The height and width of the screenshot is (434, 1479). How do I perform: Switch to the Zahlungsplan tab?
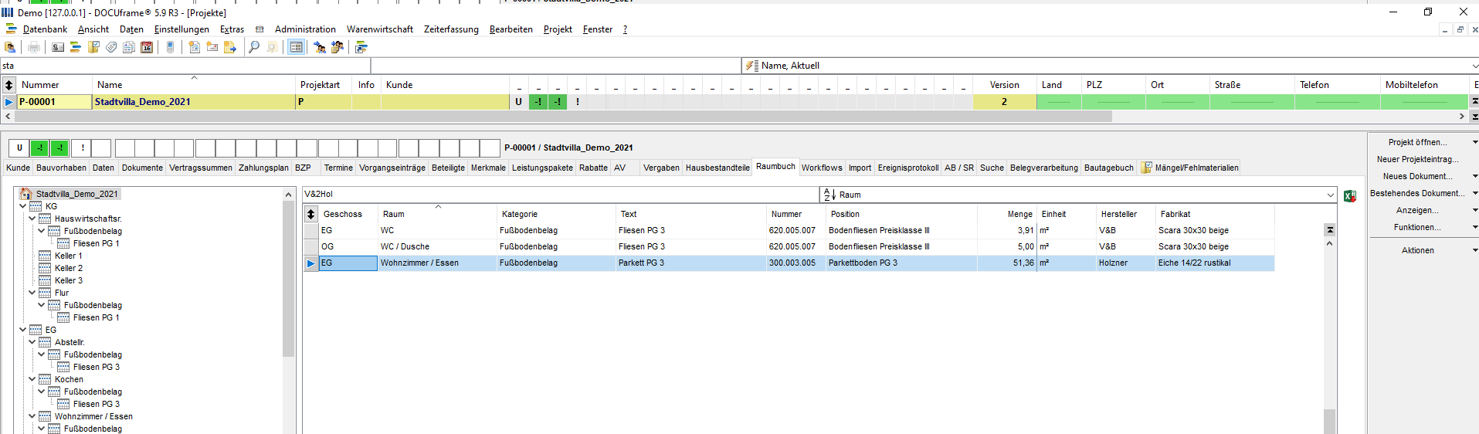click(263, 168)
